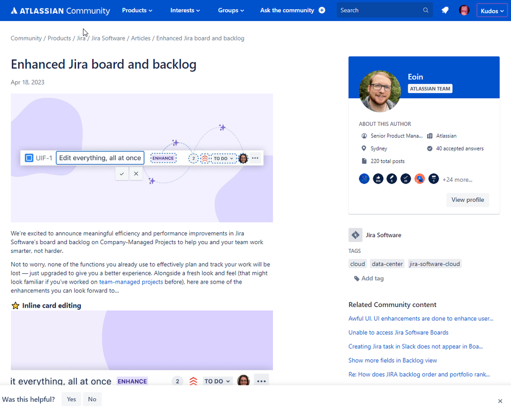Click the article hero image
Viewport: 511px width, 411px height.
142,158
